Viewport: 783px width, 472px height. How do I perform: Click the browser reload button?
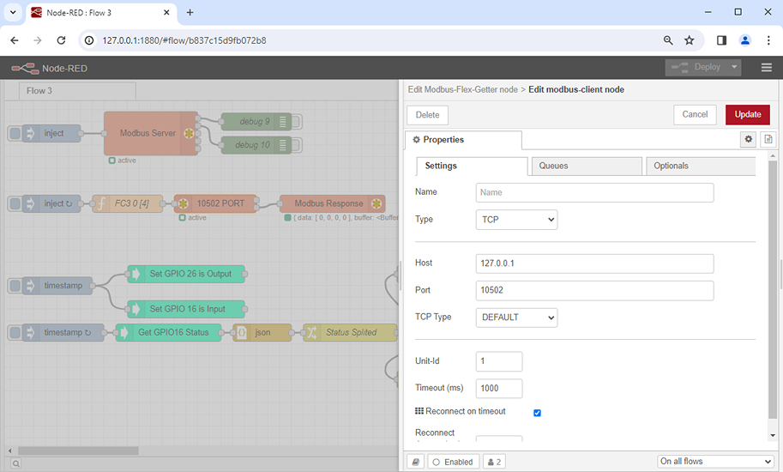coord(61,40)
